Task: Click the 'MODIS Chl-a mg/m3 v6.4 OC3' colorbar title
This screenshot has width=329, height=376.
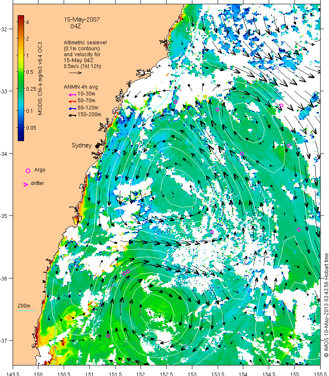Action: tap(40, 79)
